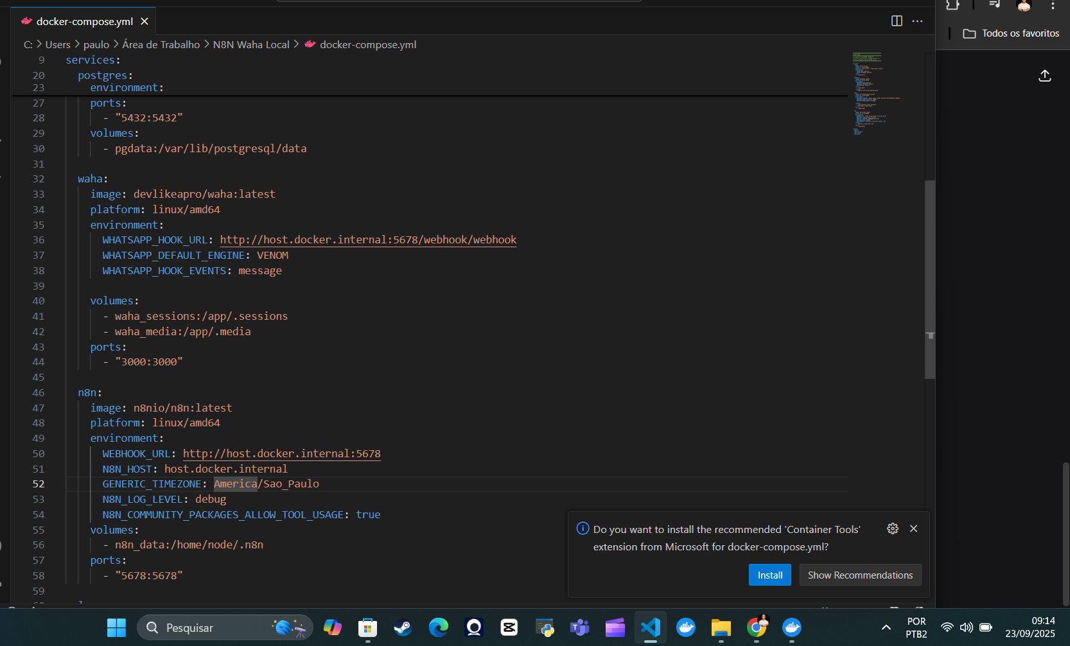The width and height of the screenshot is (1070, 646).
Task: Click browser extensions puzzle icon
Action: (953, 4)
